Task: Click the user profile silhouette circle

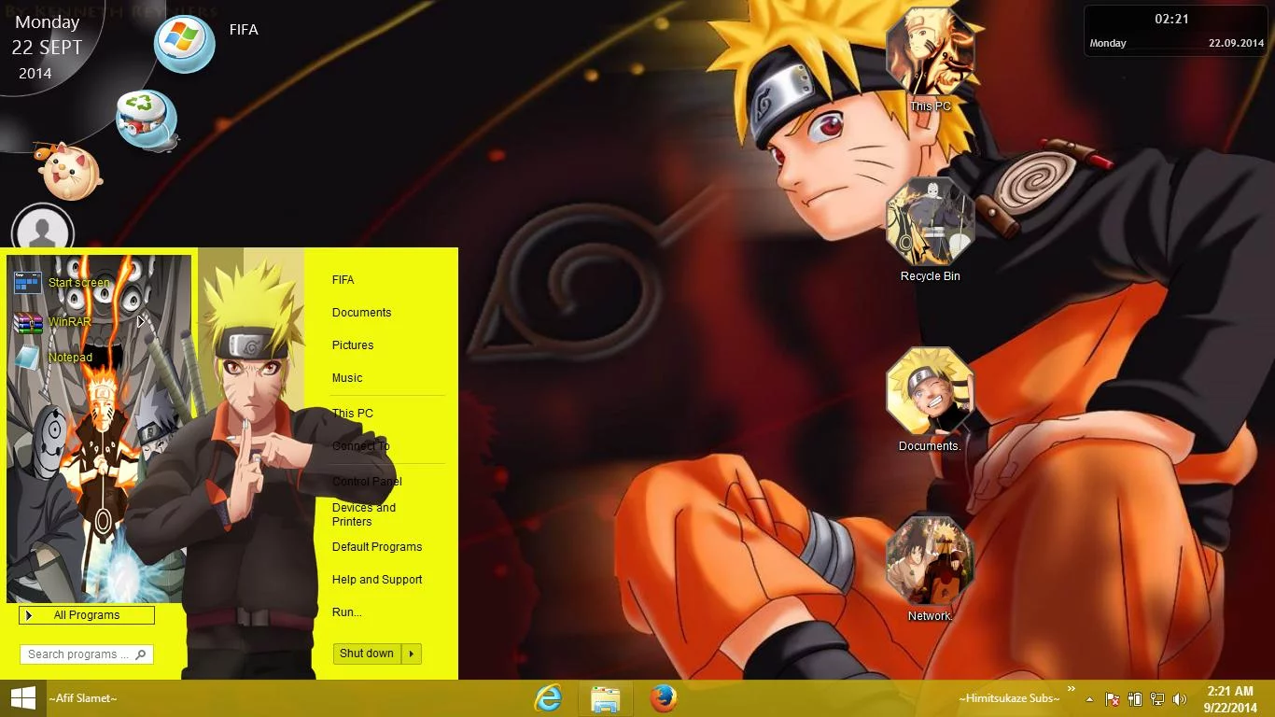Action: 42,232
